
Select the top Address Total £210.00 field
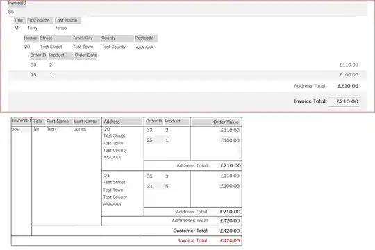[348, 86]
